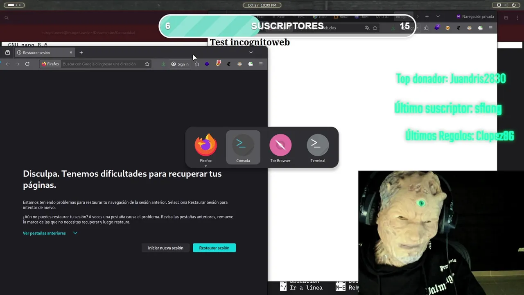Viewport: 524px width, 295px height.
Task: Switch to Firefox in app switcher
Action: [x=206, y=147]
